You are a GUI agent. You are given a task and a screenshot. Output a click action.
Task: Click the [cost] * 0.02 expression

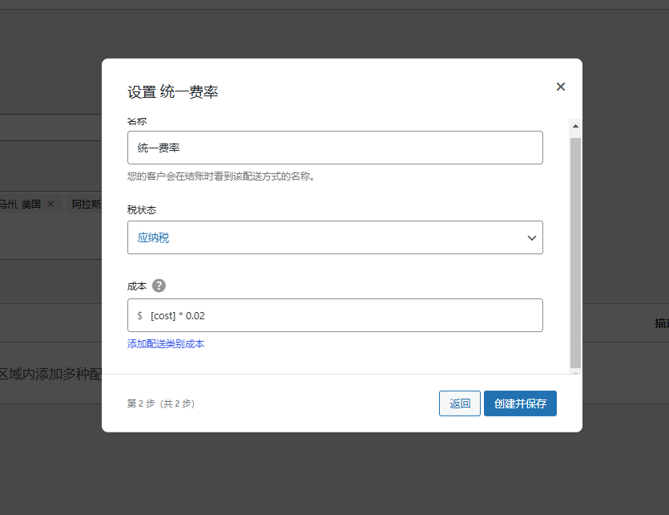pos(178,314)
